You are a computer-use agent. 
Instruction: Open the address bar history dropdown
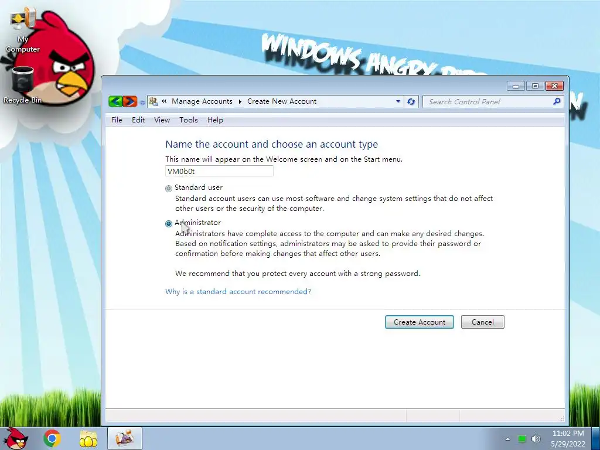click(398, 101)
